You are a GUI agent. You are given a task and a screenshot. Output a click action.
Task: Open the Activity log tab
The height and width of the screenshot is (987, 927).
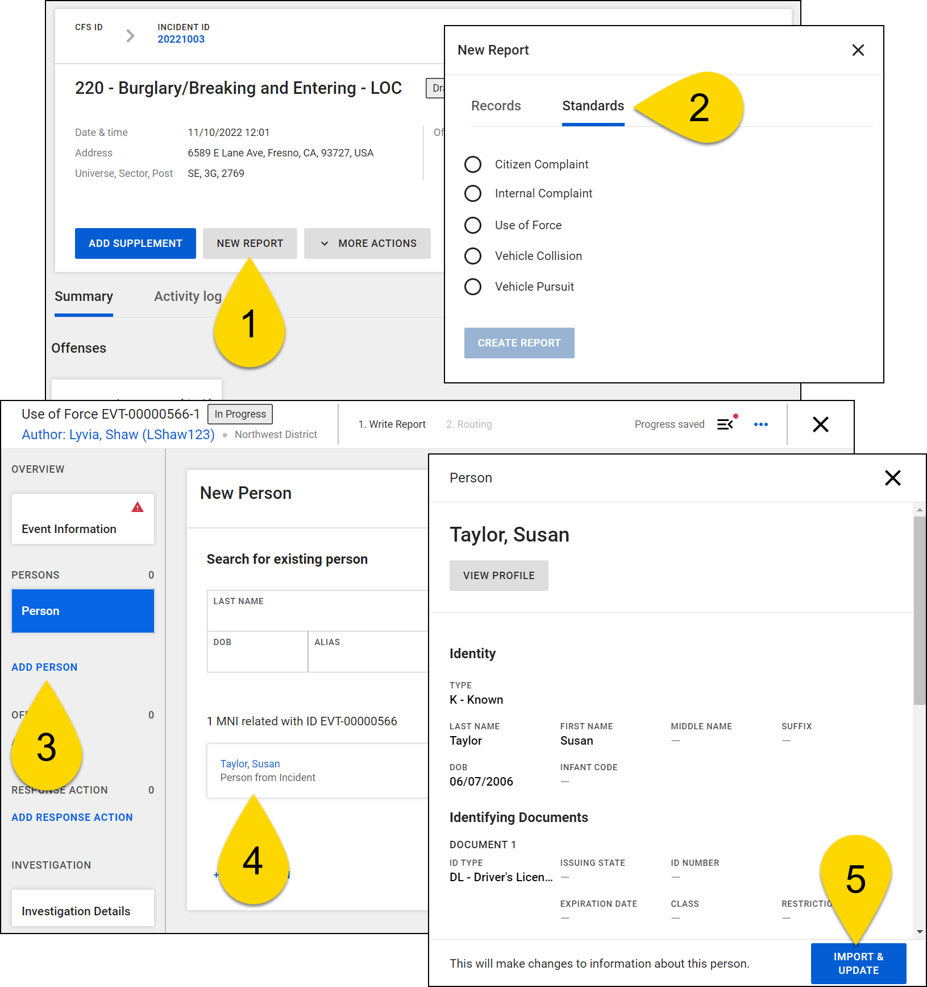[188, 296]
